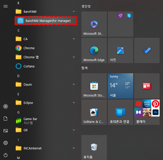Viewport: 163px width, 160px height.
Task: Click the Photoshop icon in 플레이 tile
Action: click(x=155, y=112)
